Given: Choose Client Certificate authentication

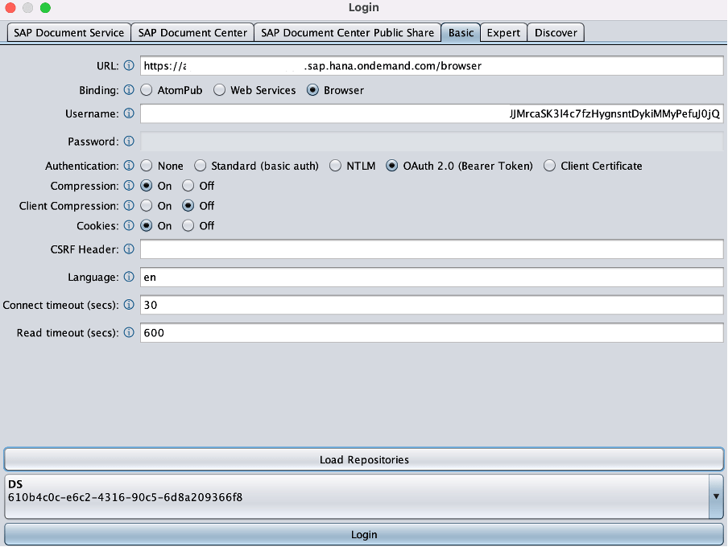Looking at the screenshot, I should [550, 166].
